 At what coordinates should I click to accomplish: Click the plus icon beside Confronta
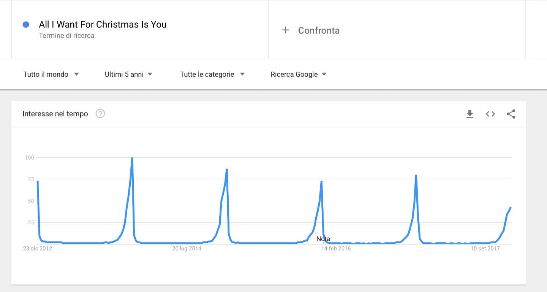point(286,30)
